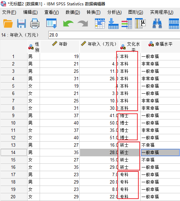Click the selected 一般幸福 cell in row 14
Screen dimensions: 180x201
click(x=160, y=152)
